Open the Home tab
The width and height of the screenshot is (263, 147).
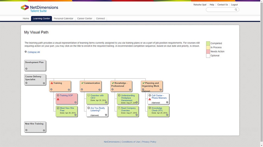(x=26, y=19)
